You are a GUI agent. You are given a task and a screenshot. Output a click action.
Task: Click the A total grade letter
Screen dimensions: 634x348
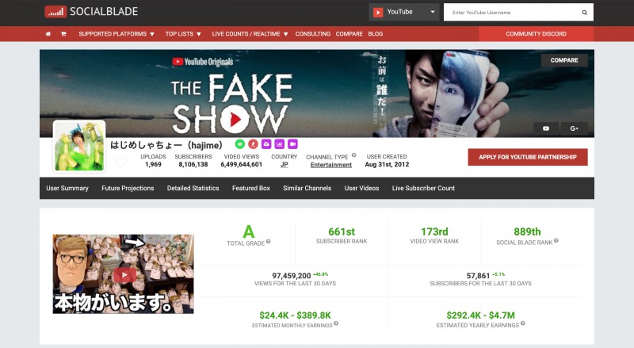pos(249,231)
